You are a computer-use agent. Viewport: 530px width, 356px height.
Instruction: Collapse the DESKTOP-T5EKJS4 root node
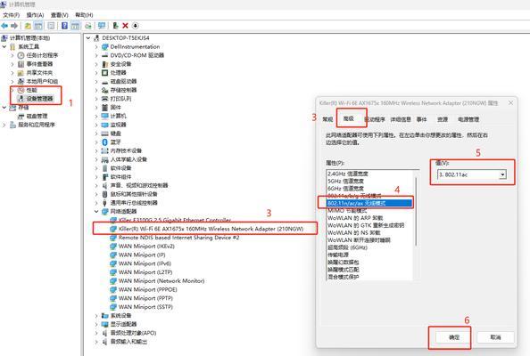coord(88,37)
